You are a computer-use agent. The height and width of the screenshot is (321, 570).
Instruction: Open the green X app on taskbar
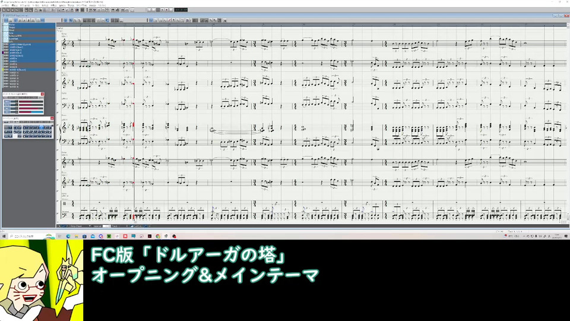point(109,236)
